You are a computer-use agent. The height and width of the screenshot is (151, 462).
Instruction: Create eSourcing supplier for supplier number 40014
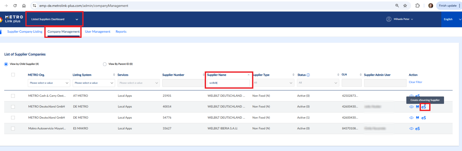(x=424, y=107)
